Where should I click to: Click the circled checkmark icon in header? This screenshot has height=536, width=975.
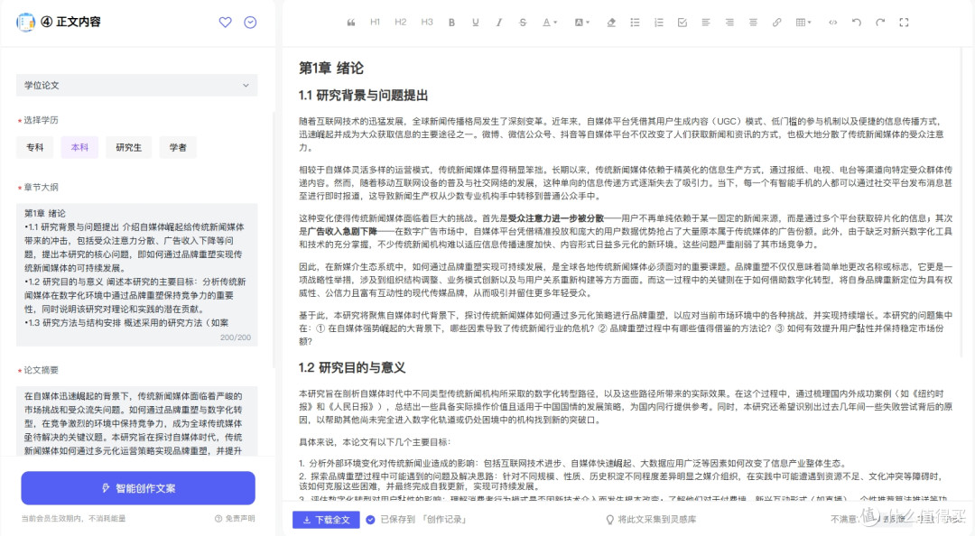pos(250,23)
